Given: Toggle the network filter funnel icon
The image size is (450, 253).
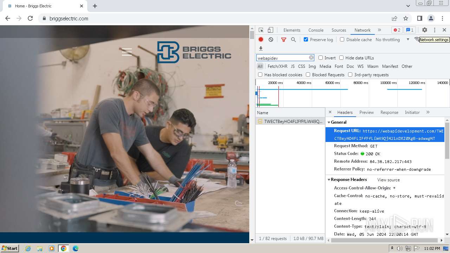Looking at the screenshot, I should [x=284, y=40].
